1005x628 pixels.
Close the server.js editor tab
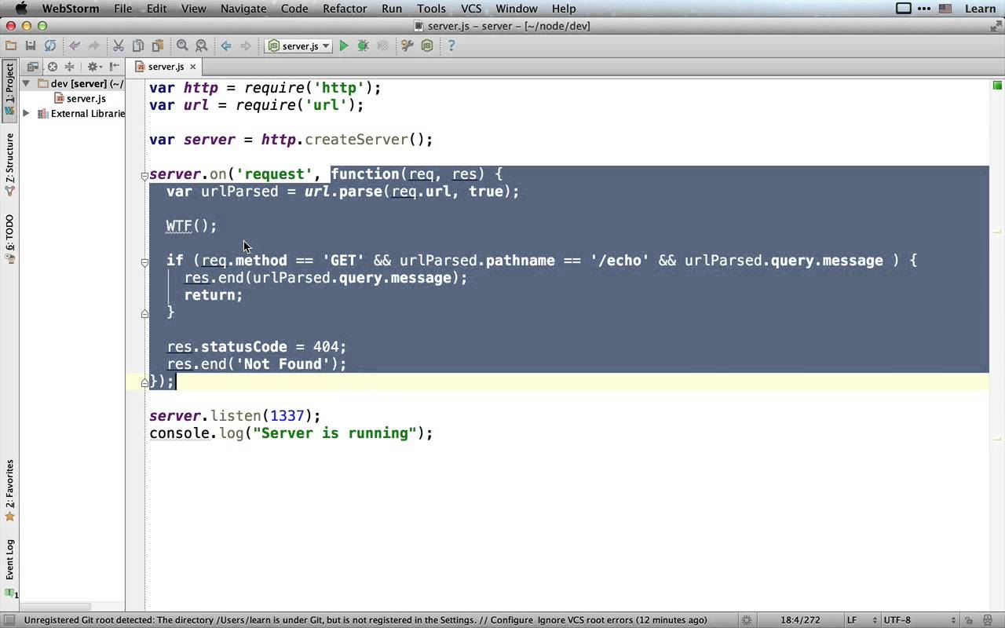(192, 67)
